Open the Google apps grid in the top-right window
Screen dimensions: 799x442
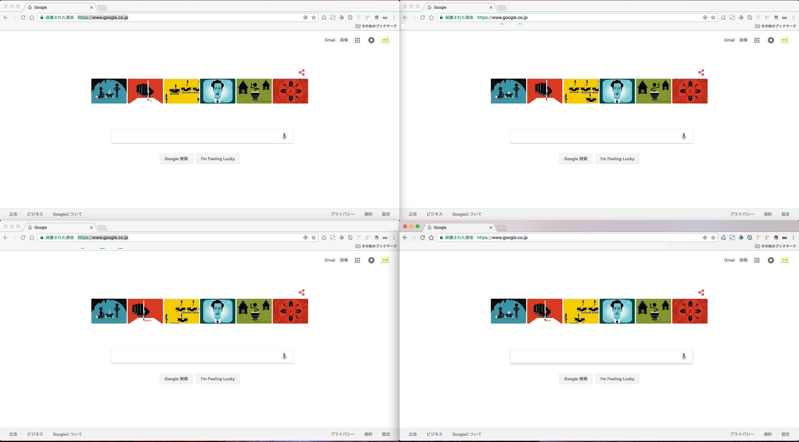(757, 40)
